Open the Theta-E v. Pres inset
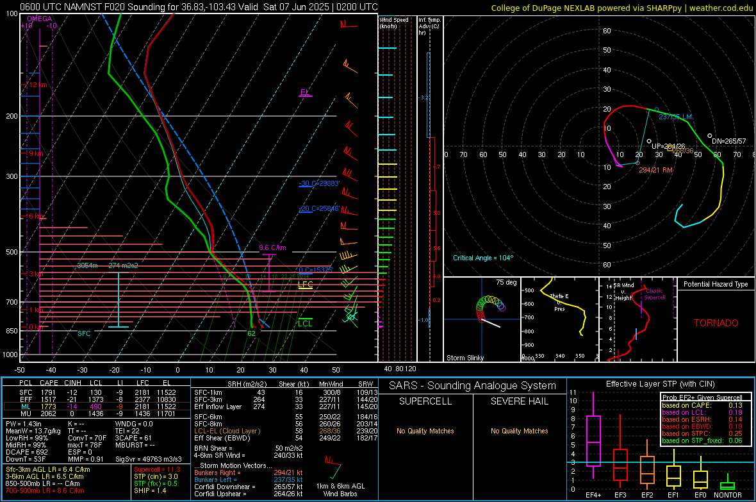Screen dimensions: 756x502 (560, 319)
